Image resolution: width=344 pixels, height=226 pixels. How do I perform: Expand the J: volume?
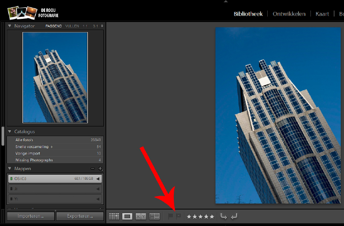click(98, 189)
